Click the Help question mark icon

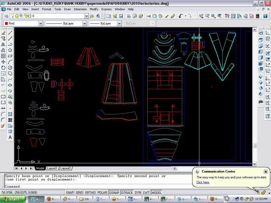tap(265, 16)
